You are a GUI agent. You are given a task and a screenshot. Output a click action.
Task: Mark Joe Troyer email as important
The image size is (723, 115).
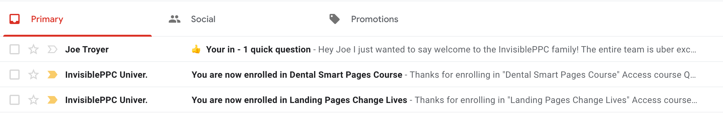[52, 49]
